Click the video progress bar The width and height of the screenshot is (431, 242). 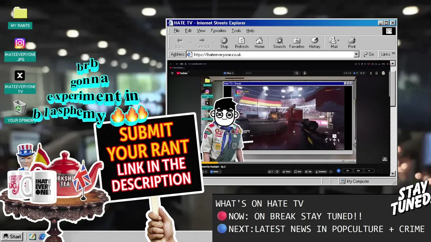[278, 163]
